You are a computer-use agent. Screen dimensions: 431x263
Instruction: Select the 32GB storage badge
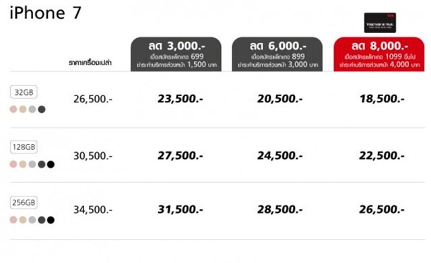click(x=24, y=92)
